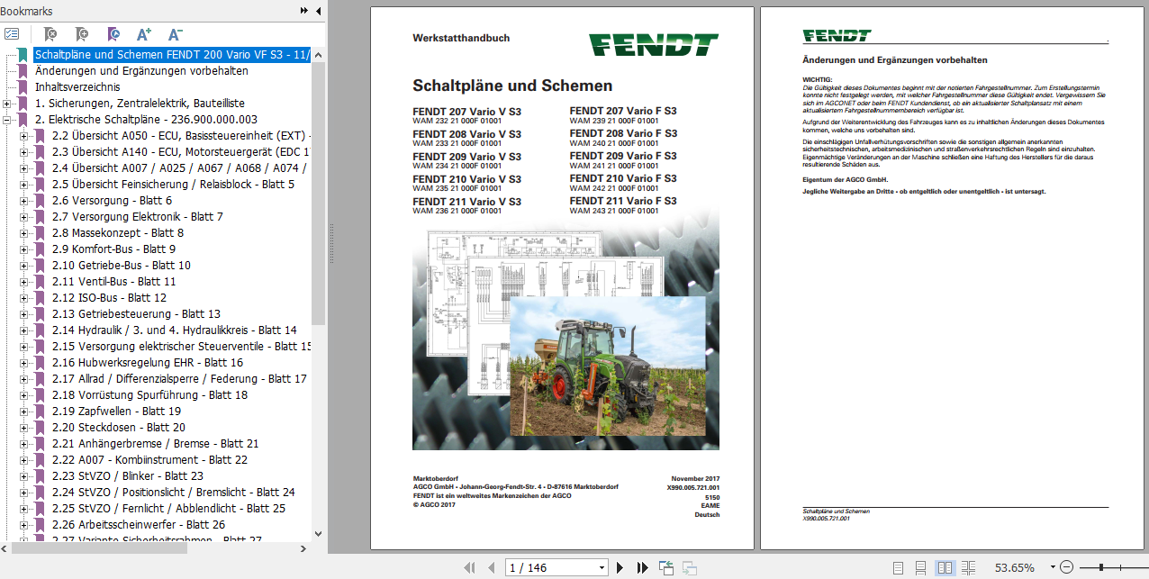The height and width of the screenshot is (579, 1149).
Task: Expand the 2.16 Hubwerksregelung EHR node
Action: (24, 363)
